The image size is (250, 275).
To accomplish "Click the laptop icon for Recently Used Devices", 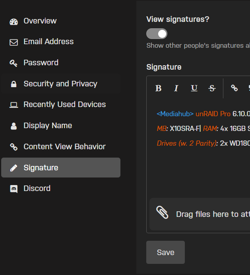I will (x=14, y=105).
